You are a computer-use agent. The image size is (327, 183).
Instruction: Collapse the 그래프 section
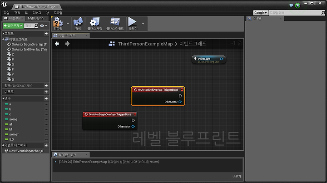(x=3, y=33)
